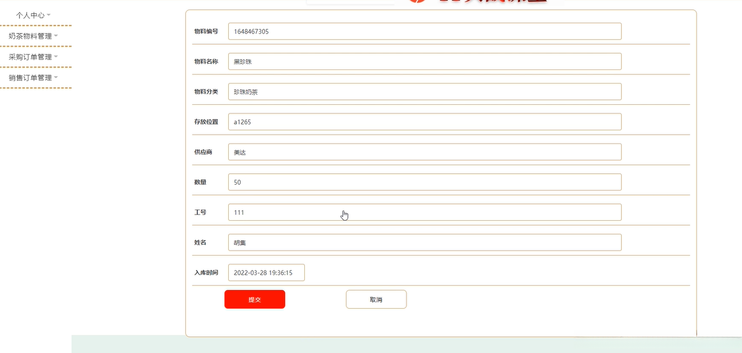The image size is (742, 353).
Task: Click the 数量 field label
Action: pos(200,182)
